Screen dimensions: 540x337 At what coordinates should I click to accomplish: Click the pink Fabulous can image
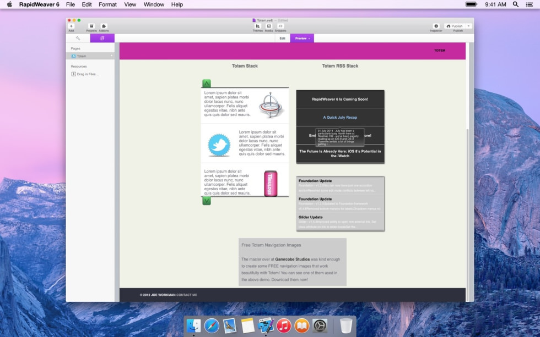[271, 184]
